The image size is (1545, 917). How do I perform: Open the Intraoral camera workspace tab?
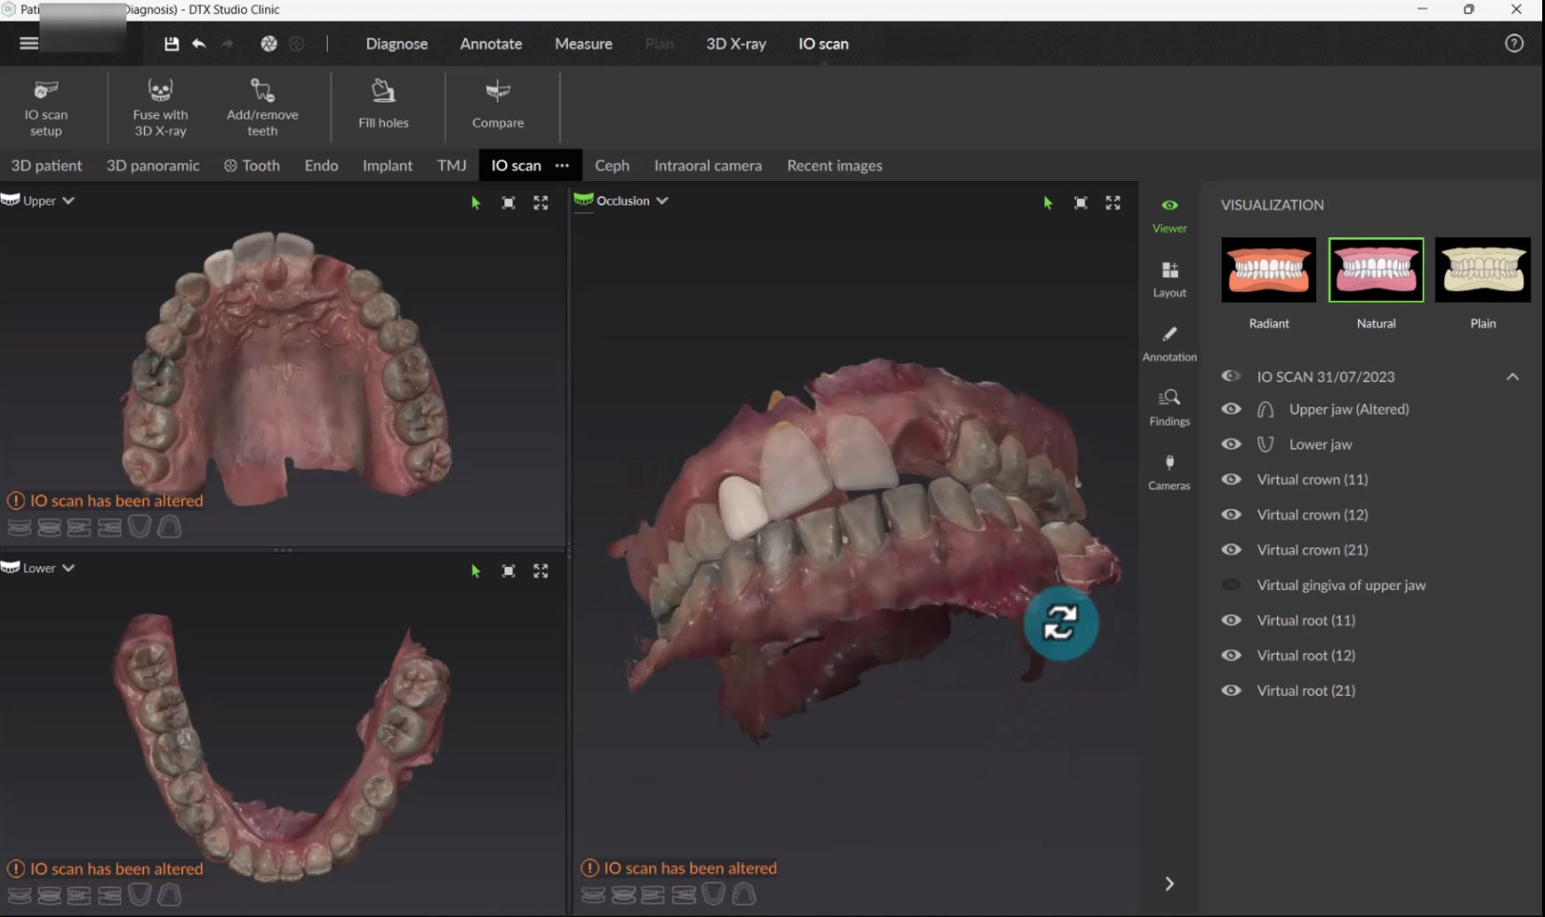[708, 165]
